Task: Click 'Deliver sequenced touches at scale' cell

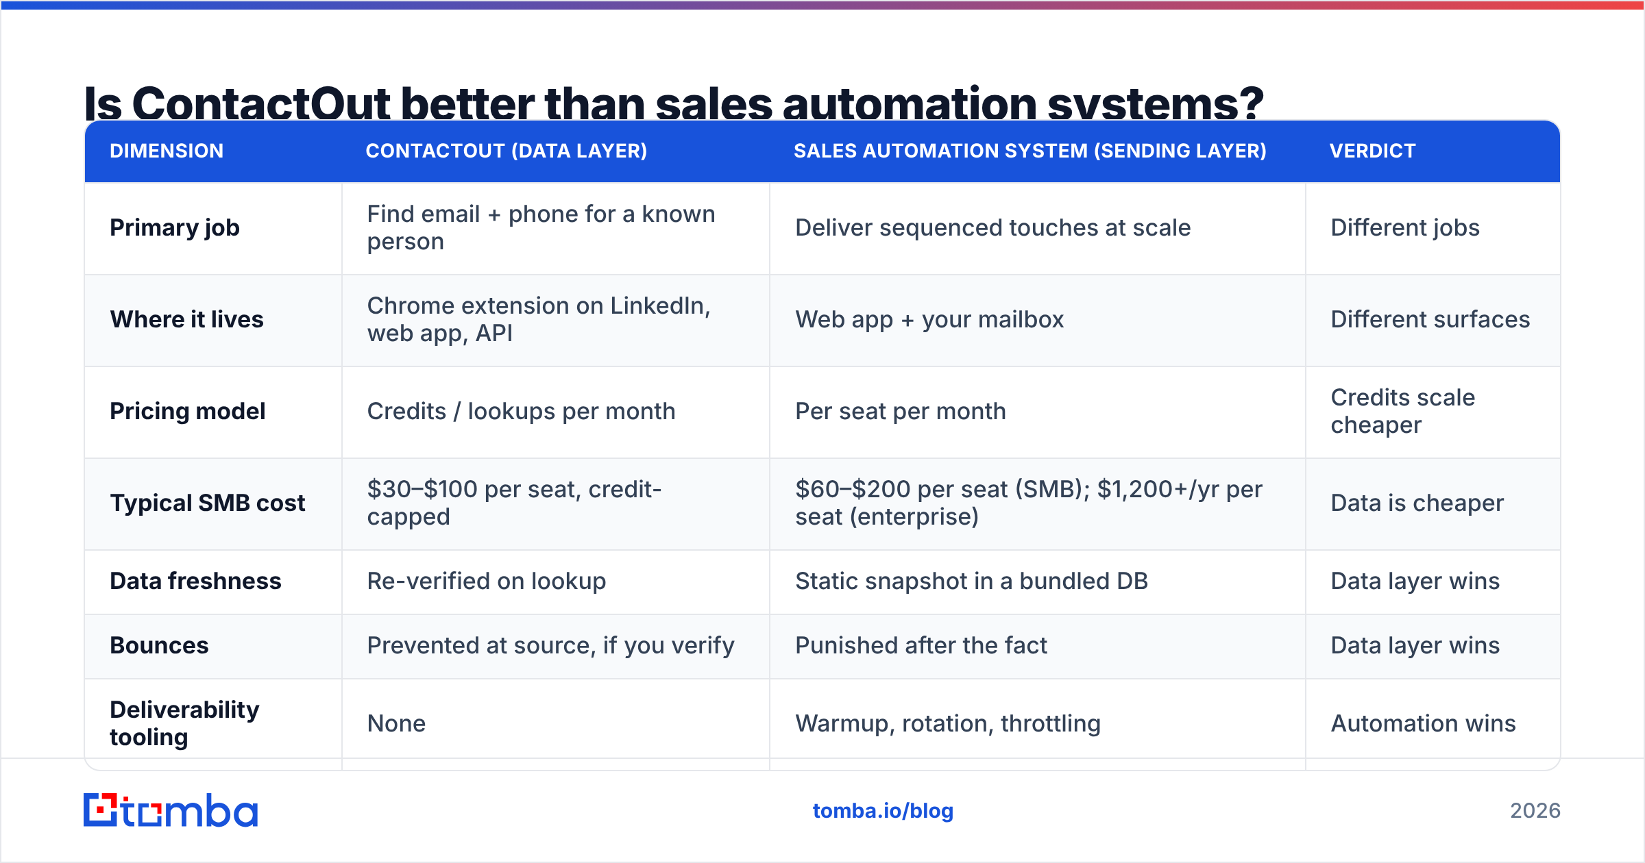Action: pyautogui.click(x=993, y=228)
